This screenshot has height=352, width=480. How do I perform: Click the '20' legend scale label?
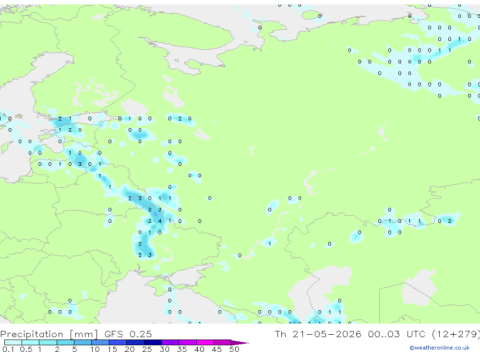pyautogui.click(x=130, y=349)
